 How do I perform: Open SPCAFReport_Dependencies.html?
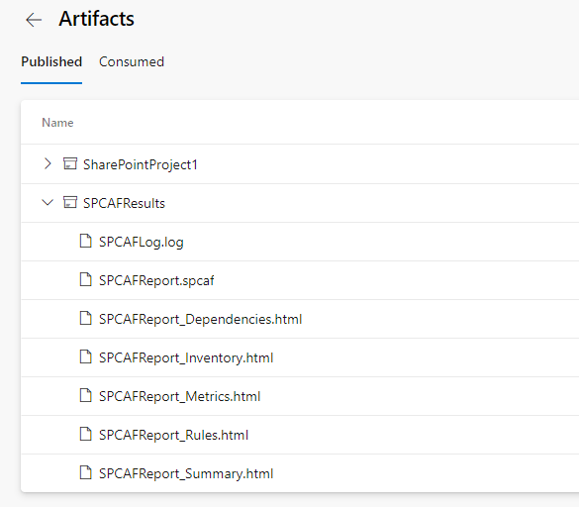coord(201,319)
